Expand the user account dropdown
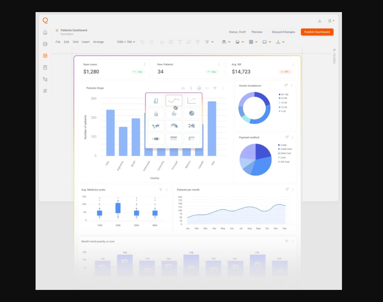 click(x=331, y=21)
